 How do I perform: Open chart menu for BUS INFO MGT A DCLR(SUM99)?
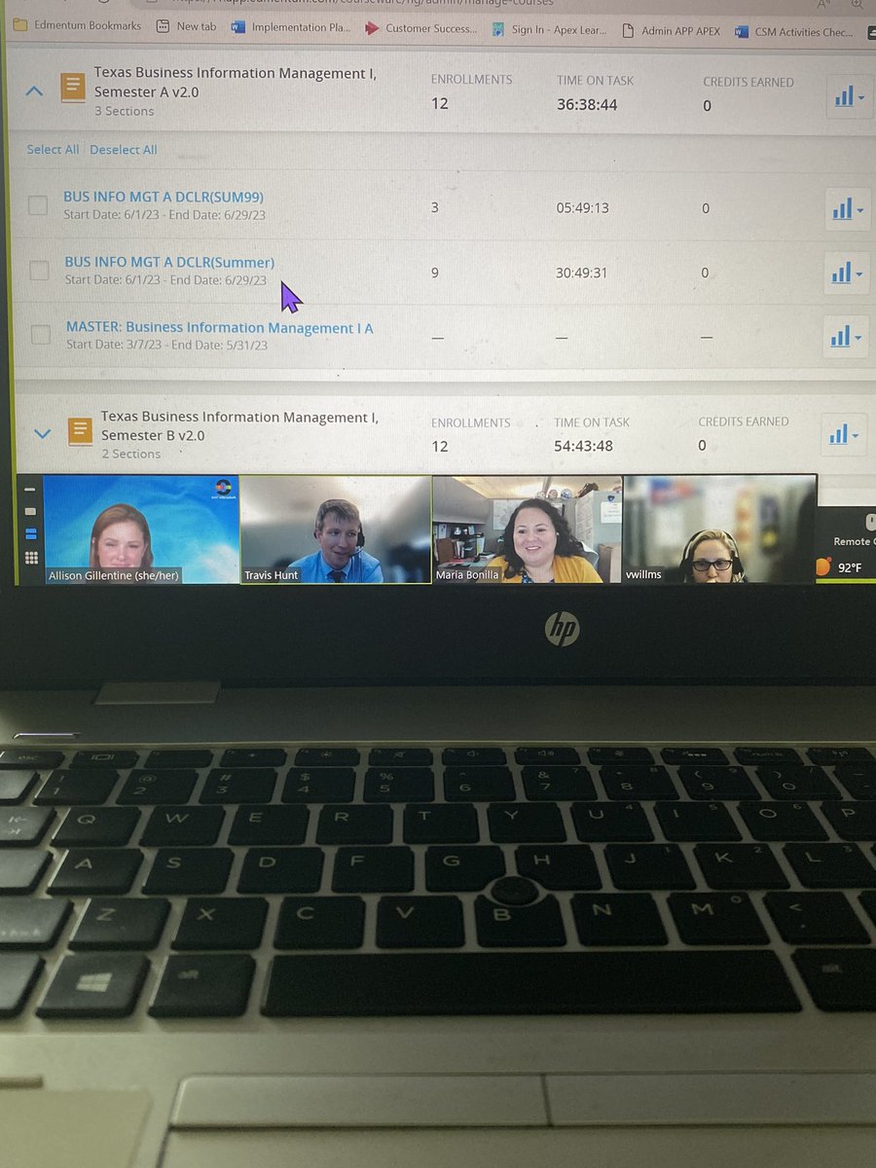[x=848, y=209]
